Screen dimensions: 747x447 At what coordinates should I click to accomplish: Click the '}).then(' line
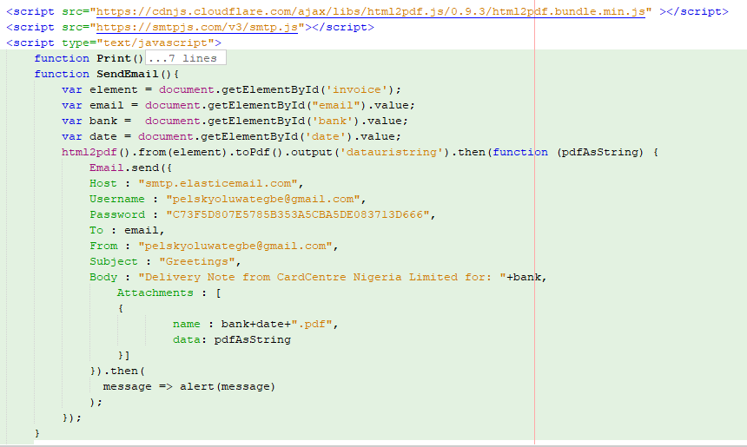pos(117,371)
